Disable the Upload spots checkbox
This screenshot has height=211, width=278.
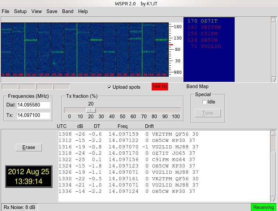(109, 87)
